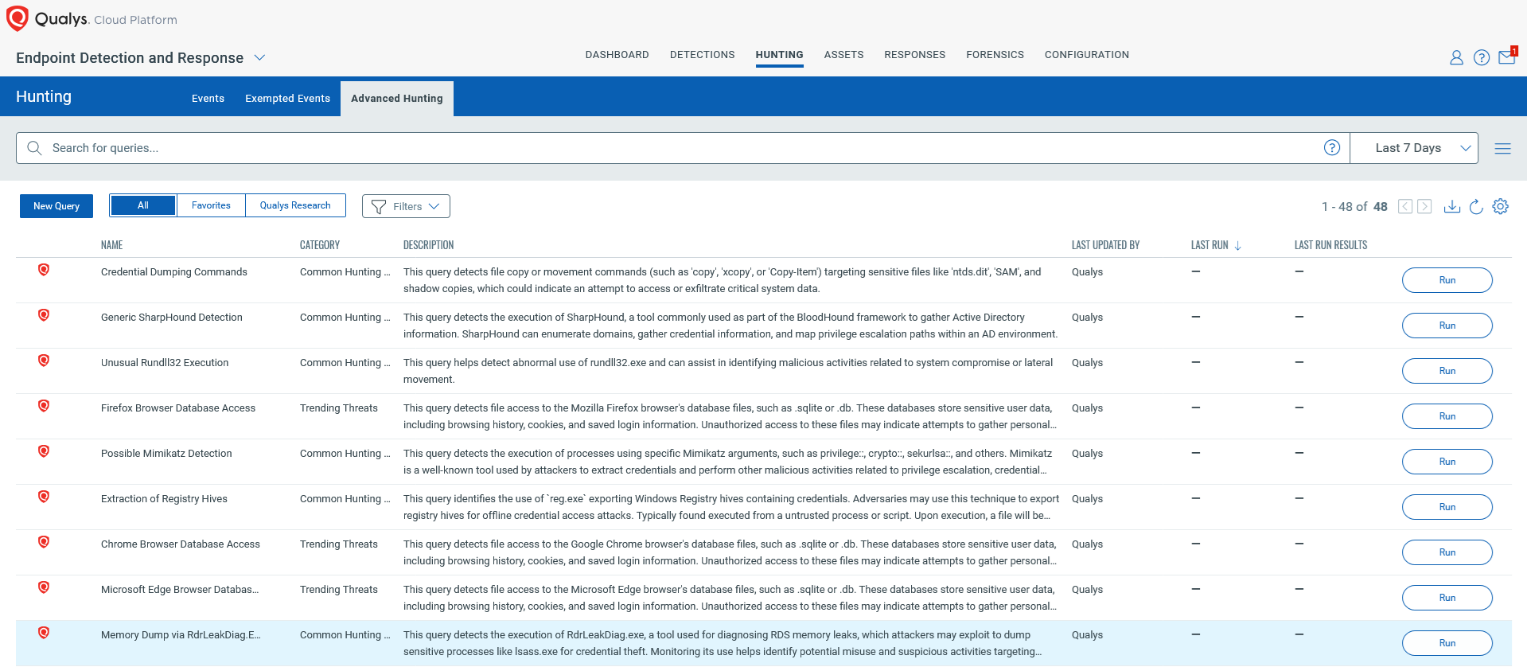
Task: Open the notifications mail icon
Action: pos(1507,57)
